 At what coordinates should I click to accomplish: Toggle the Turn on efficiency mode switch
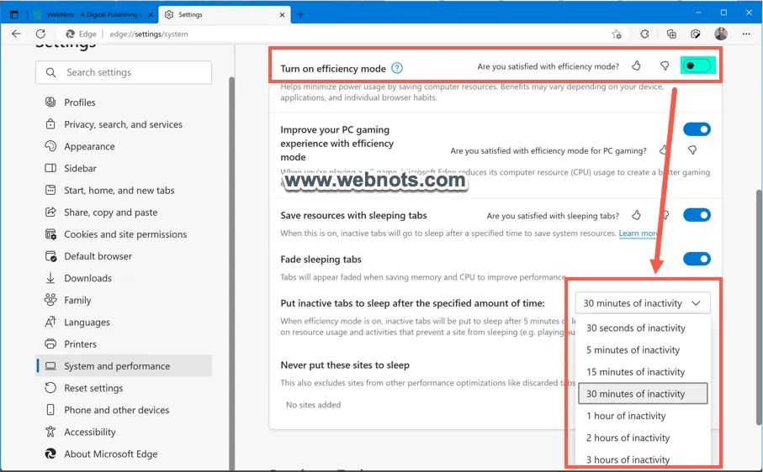point(697,66)
